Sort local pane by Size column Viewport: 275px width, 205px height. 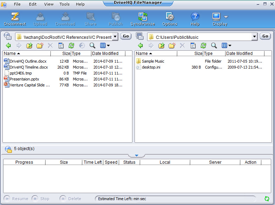190,54
